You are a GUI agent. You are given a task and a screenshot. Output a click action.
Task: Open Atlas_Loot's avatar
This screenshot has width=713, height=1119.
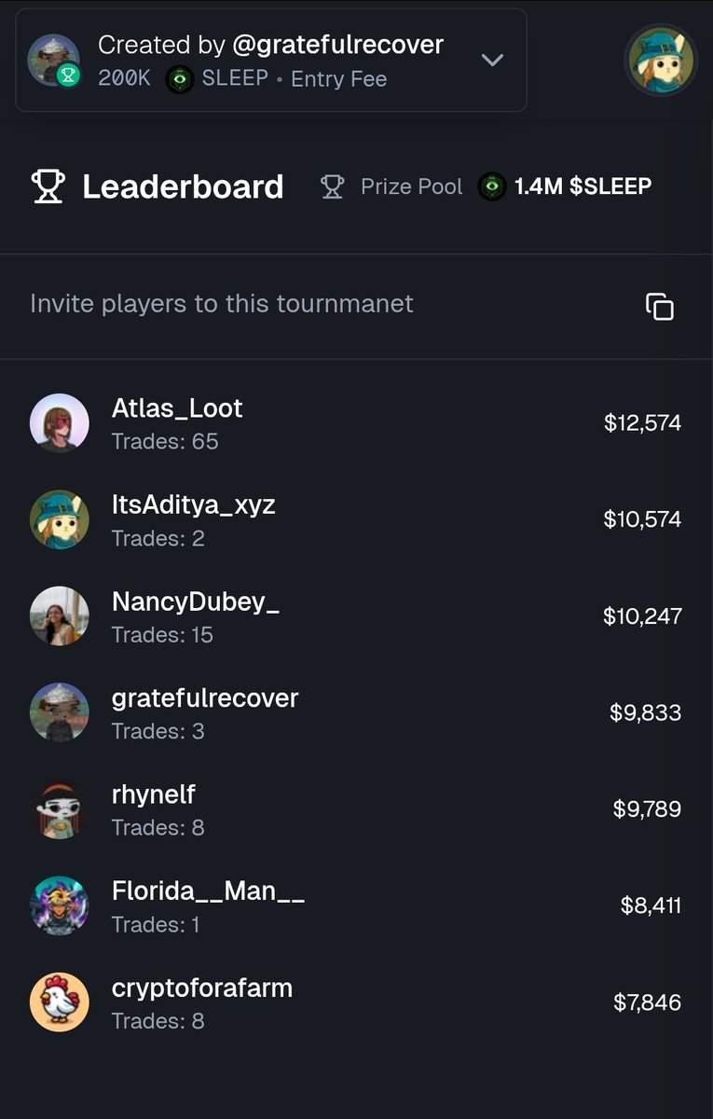pos(60,423)
